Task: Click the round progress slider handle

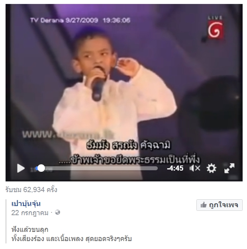Action: tap(41, 168)
